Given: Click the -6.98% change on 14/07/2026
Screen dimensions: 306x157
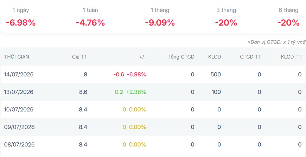Looking at the screenshot, I should 136,75.
